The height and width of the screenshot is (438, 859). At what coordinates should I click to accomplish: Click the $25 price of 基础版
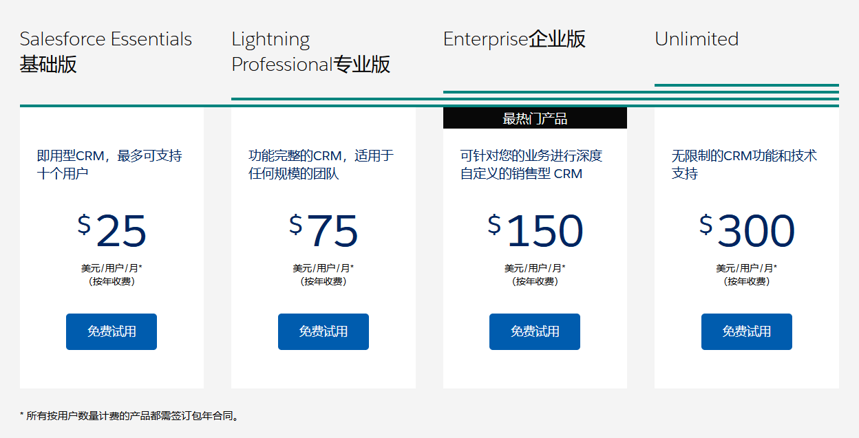(111, 232)
